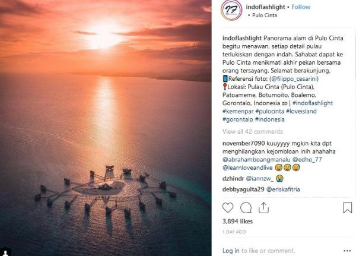Viewport: 356px width, 256px height.
Task: Open comments via the speech bubble icon
Action: 246,207
